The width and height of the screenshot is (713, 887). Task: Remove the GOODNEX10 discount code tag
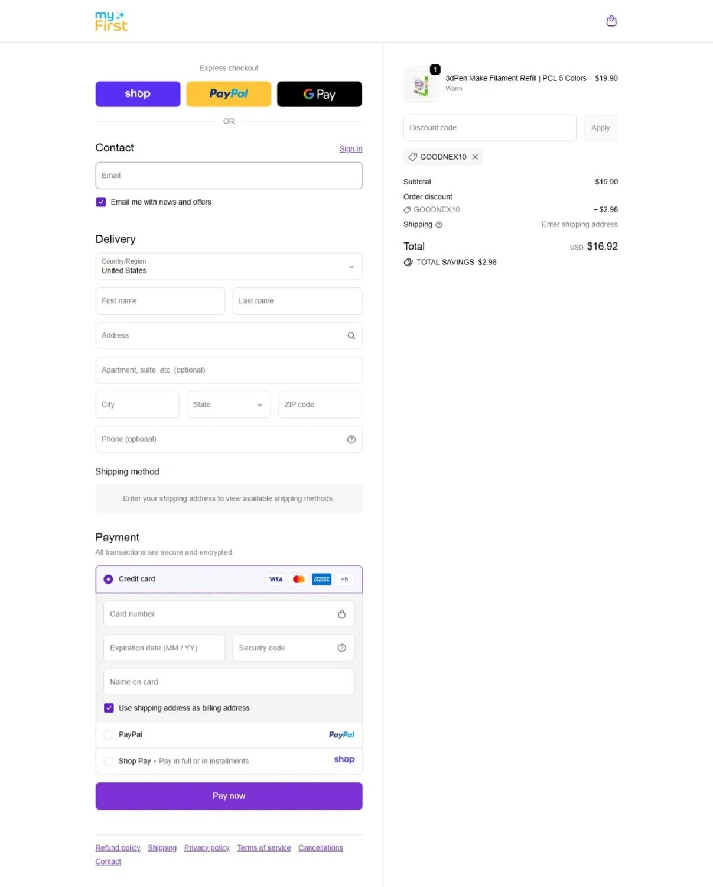pyautogui.click(x=475, y=157)
